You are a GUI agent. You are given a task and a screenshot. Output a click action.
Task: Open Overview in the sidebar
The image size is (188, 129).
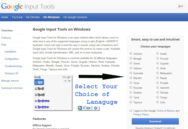pos(7,30)
